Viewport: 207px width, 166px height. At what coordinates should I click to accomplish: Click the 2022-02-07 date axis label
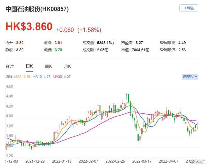pos(88,161)
